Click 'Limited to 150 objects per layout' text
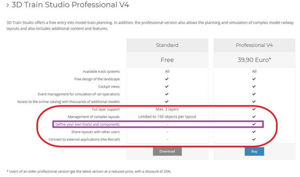The height and width of the screenshot is (177, 300). pyautogui.click(x=167, y=117)
